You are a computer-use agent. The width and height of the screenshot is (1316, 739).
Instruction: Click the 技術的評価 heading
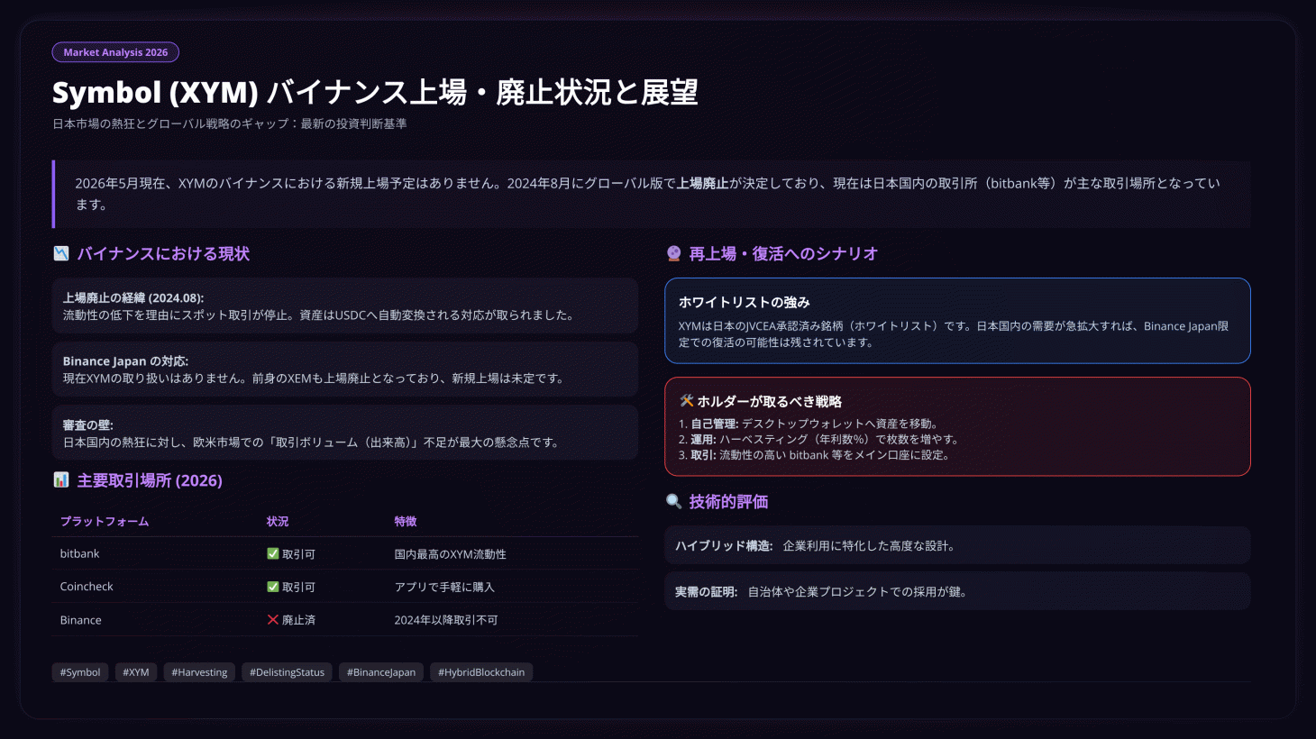728,502
